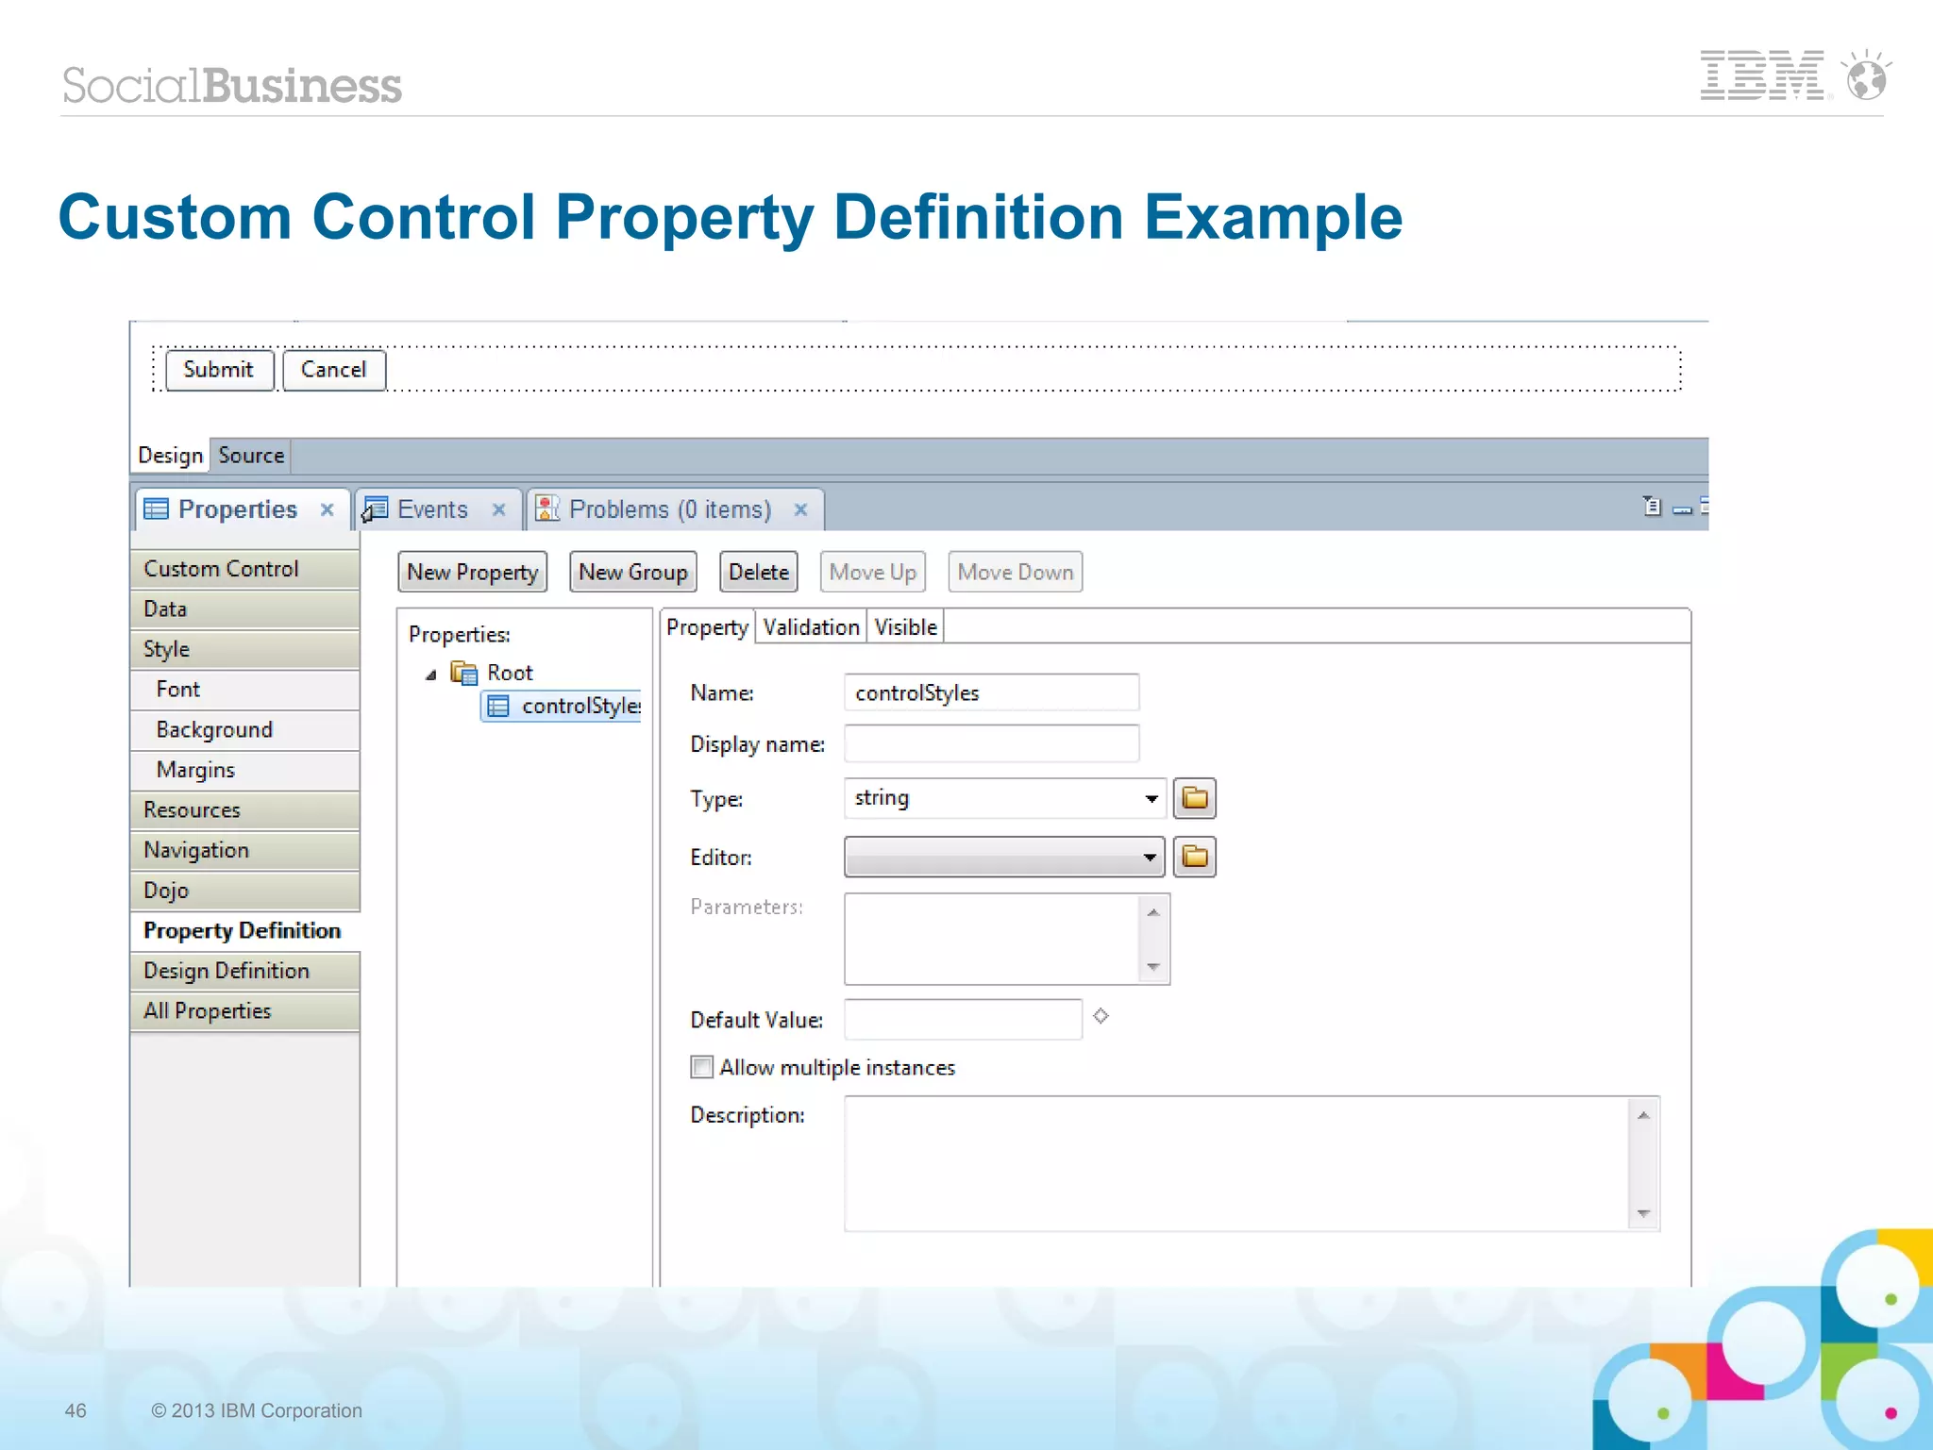The height and width of the screenshot is (1450, 1933).
Task: Select Resources in sidebar
Action: pos(245,810)
